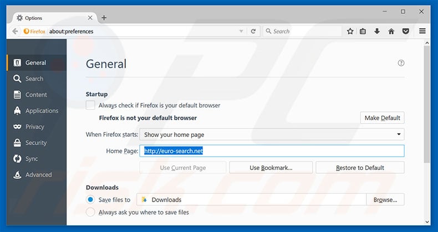Open Applications preferences section
The height and width of the screenshot is (232, 438).
[36, 111]
